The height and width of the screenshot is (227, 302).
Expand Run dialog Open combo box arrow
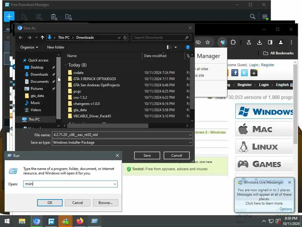point(115,184)
